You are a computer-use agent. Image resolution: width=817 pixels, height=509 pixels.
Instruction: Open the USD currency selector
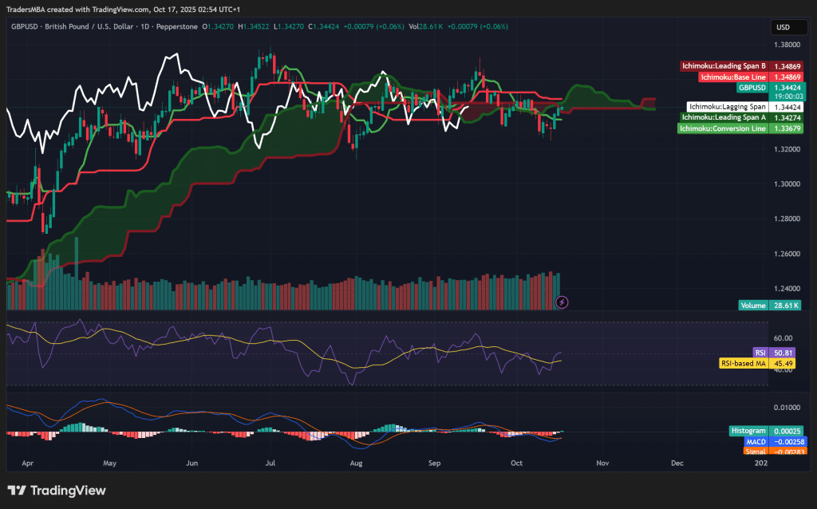pos(788,26)
